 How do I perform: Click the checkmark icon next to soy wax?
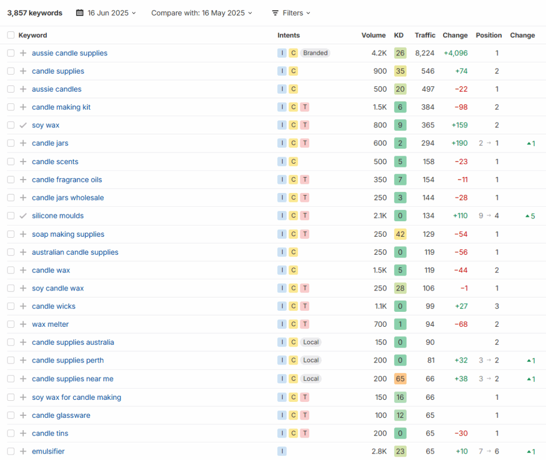click(x=23, y=125)
